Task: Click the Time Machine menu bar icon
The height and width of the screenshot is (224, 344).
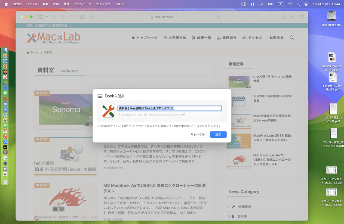Action: pos(261,4)
